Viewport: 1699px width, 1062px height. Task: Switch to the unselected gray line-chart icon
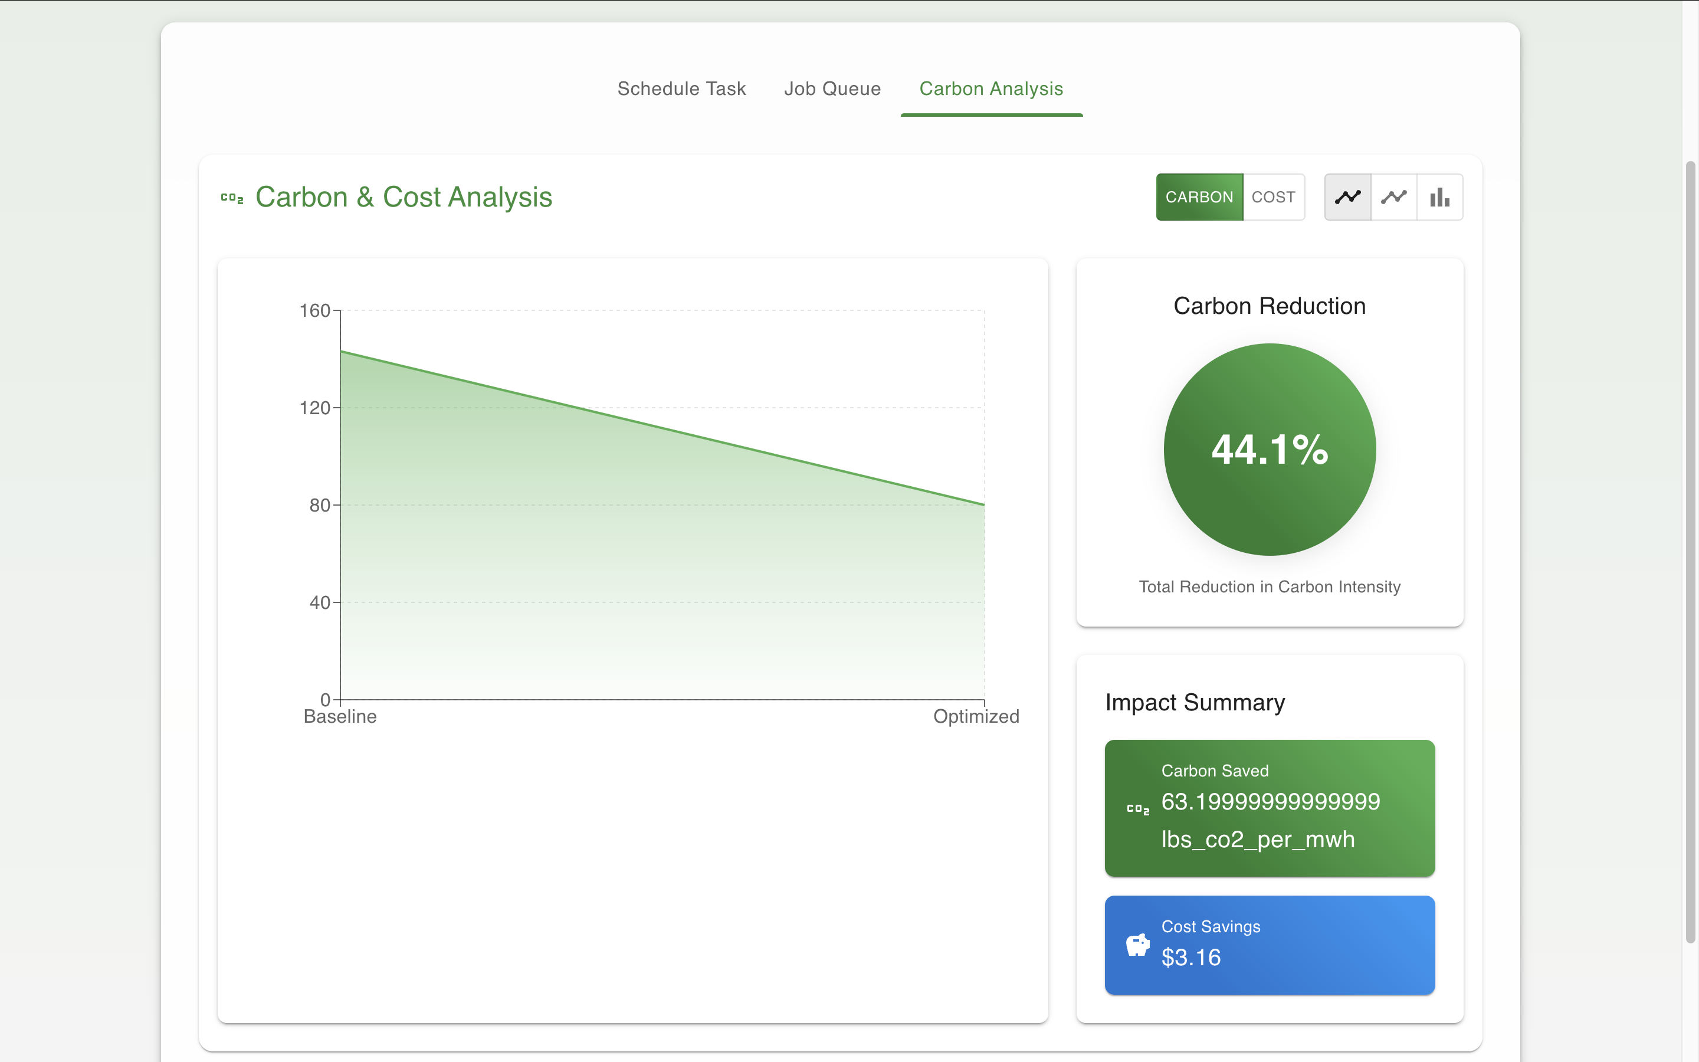tap(1393, 198)
